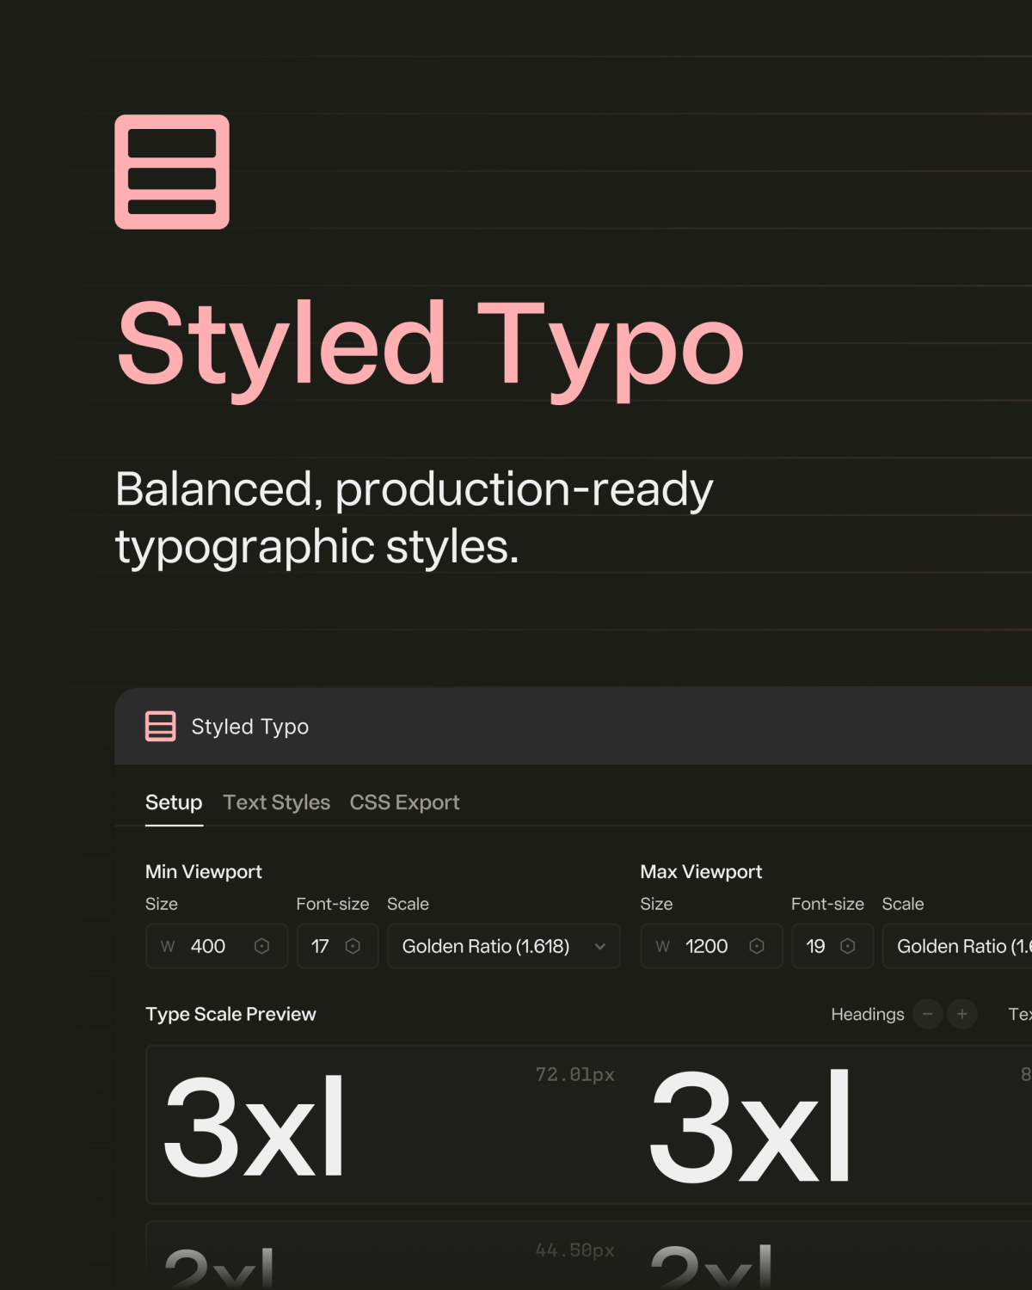Click the Min Viewport width field showing 400
This screenshot has width=1032, height=1290.
217,946
